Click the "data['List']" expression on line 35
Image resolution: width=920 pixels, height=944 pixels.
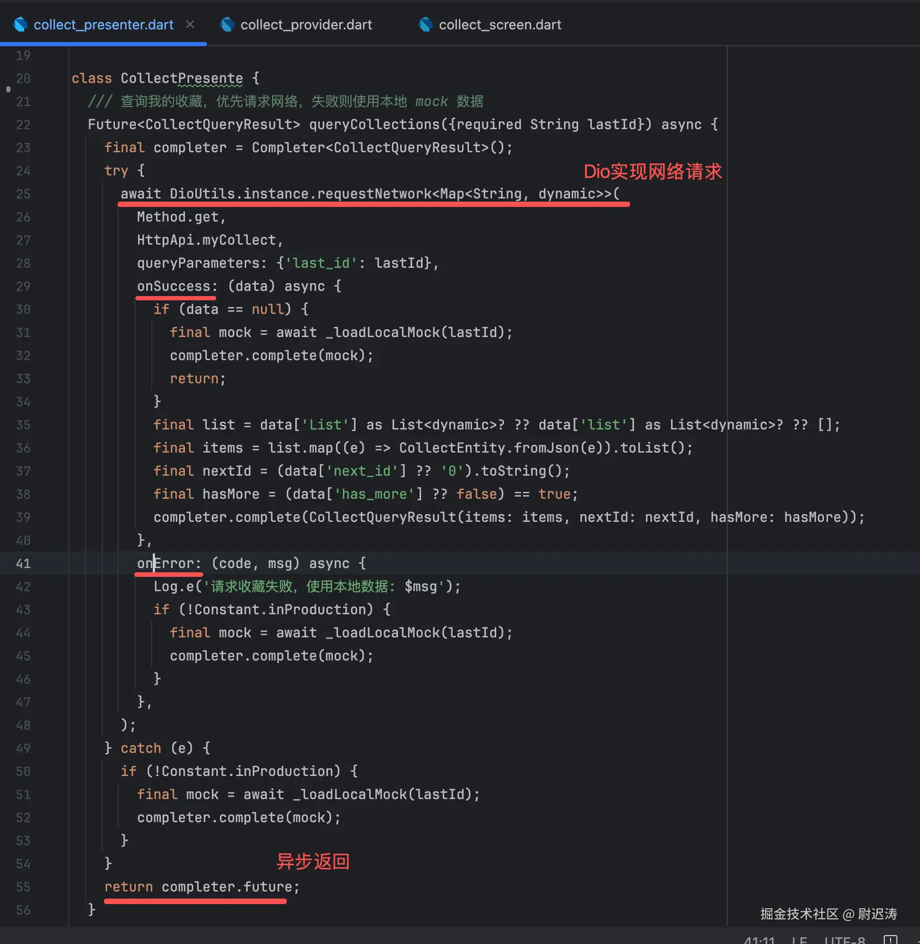309,425
